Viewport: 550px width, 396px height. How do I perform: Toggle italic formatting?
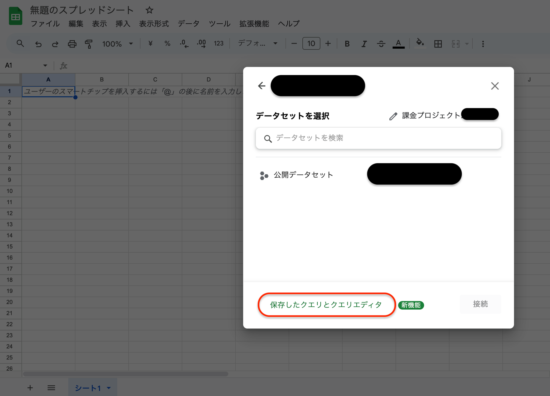tap(364, 44)
